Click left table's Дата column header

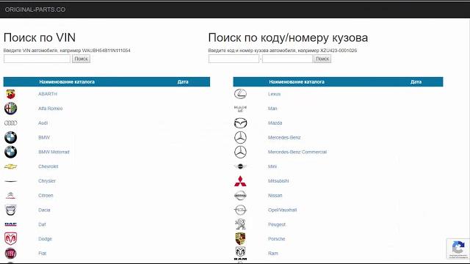(183, 81)
